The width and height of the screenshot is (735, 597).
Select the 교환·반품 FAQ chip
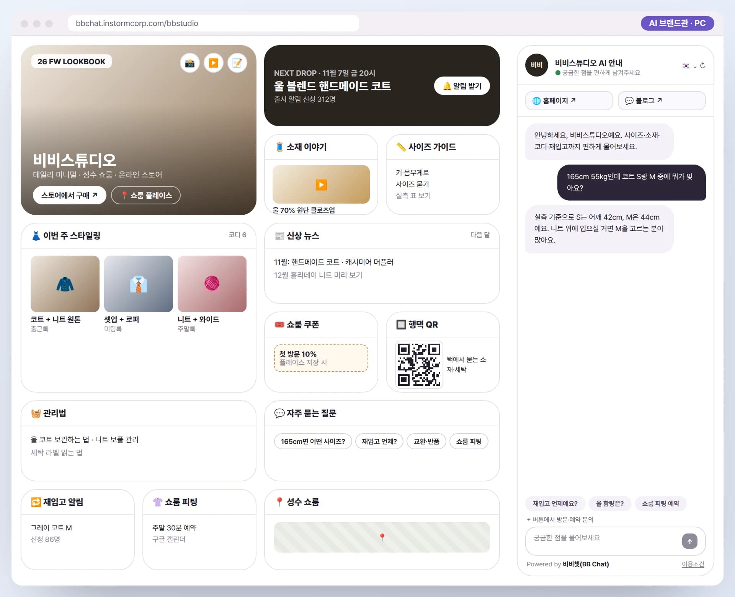pyautogui.click(x=426, y=441)
